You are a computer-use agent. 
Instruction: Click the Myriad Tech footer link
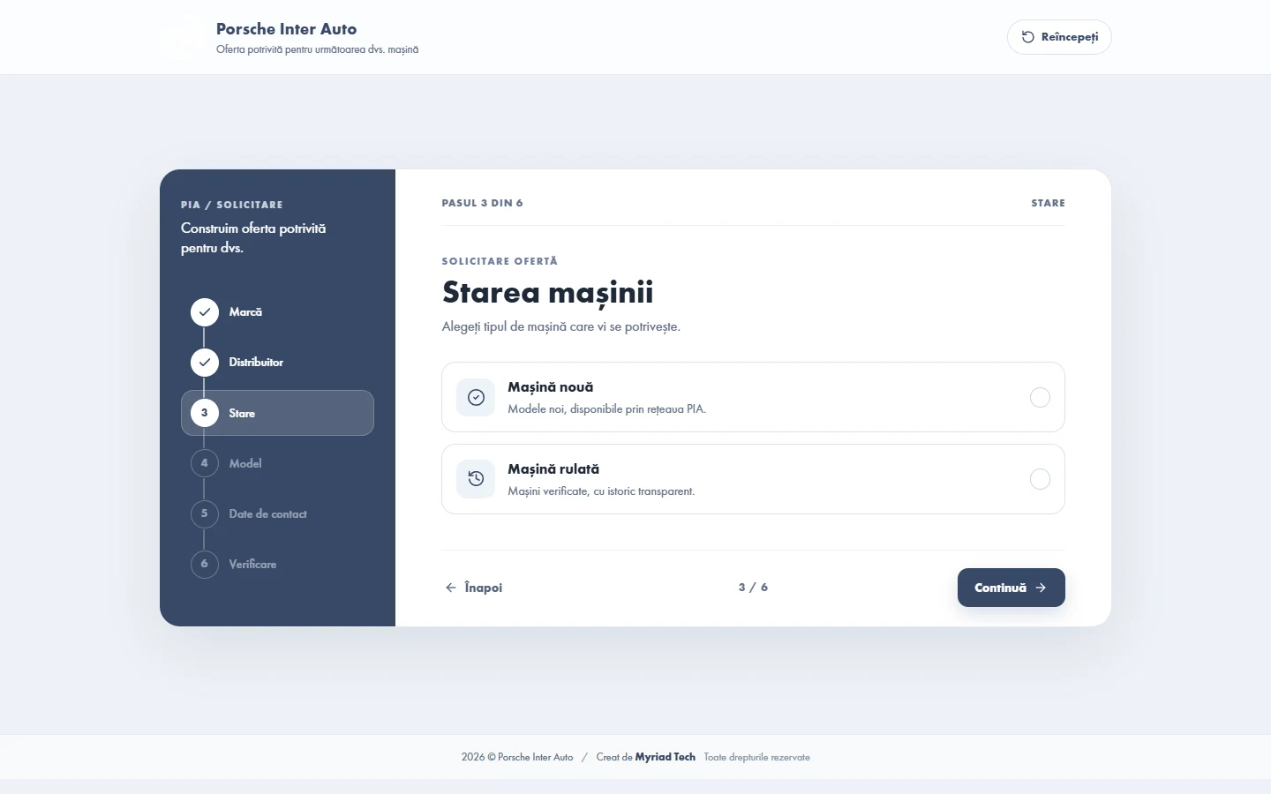pos(666,757)
